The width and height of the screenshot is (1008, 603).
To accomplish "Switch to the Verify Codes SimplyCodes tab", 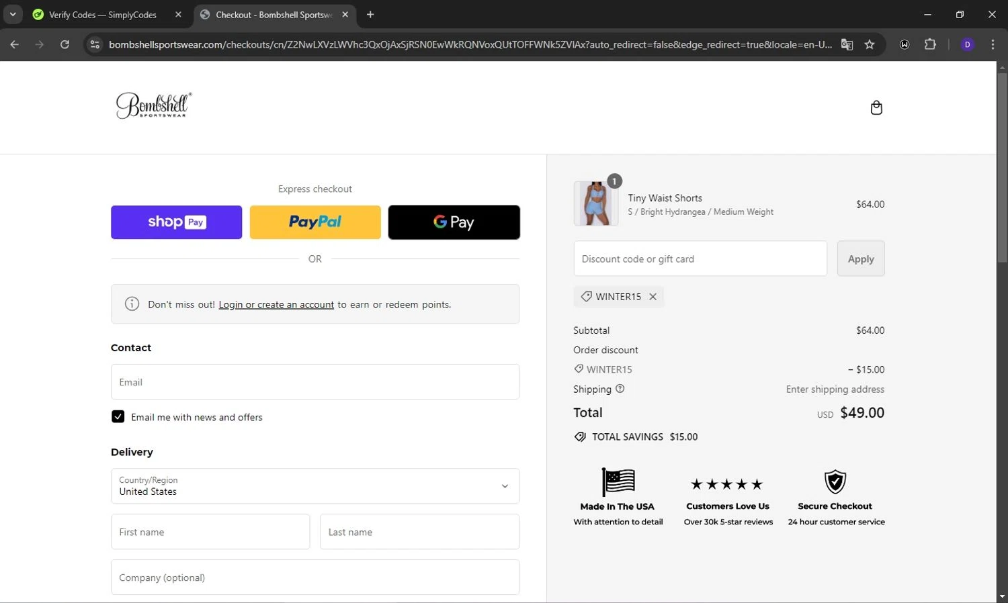I will [x=104, y=15].
